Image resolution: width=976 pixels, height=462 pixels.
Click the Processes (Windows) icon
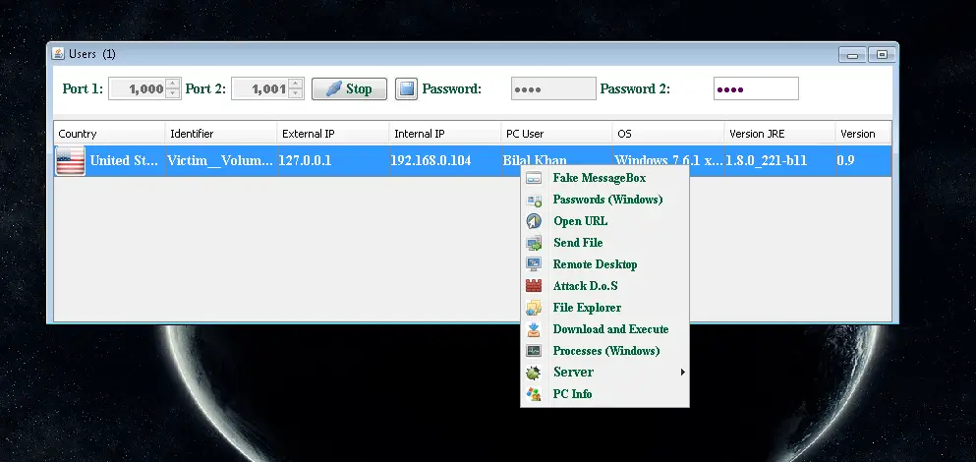[x=534, y=351]
